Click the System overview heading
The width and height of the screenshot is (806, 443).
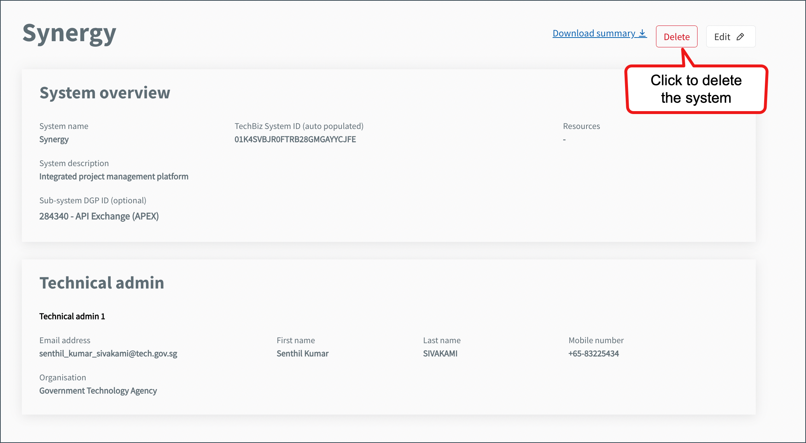pos(105,93)
